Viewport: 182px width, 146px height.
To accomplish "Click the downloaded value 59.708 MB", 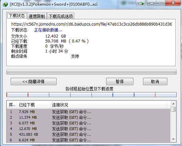I will tap(56, 41).
